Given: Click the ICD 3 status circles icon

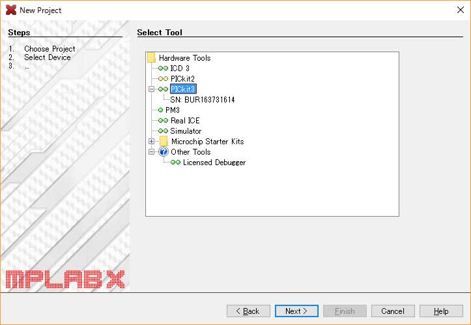Looking at the screenshot, I should click(163, 69).
